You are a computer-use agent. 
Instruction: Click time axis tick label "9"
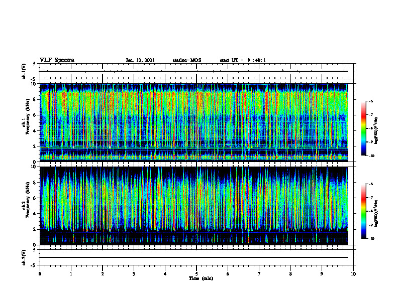322,274
